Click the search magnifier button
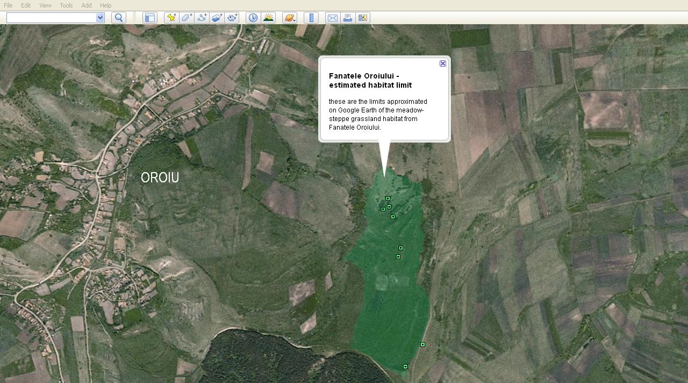Screen dimensions: 688x383 [119, 18]
